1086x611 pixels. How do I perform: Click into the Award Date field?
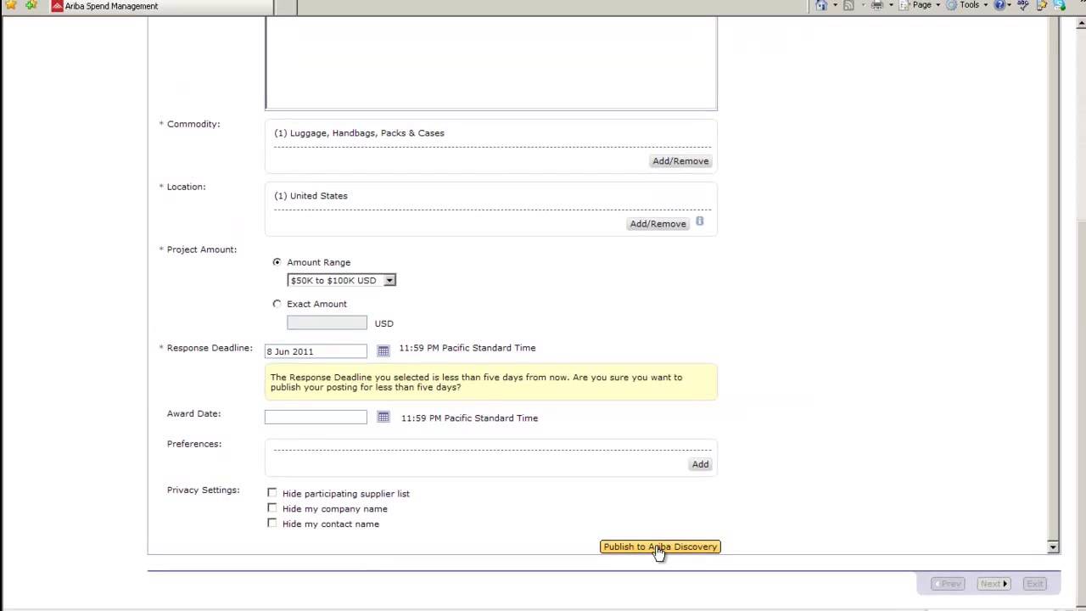click(316, 417)
